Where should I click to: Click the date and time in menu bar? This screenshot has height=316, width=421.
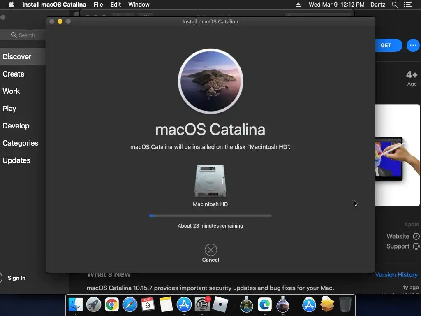pos(336,5)
